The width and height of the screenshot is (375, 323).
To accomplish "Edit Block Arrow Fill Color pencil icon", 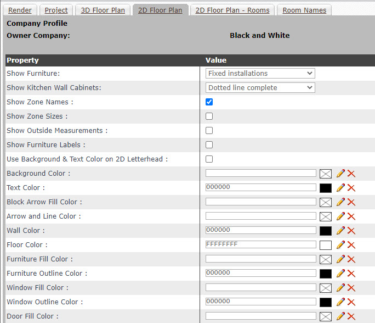I will pos(340,202).
